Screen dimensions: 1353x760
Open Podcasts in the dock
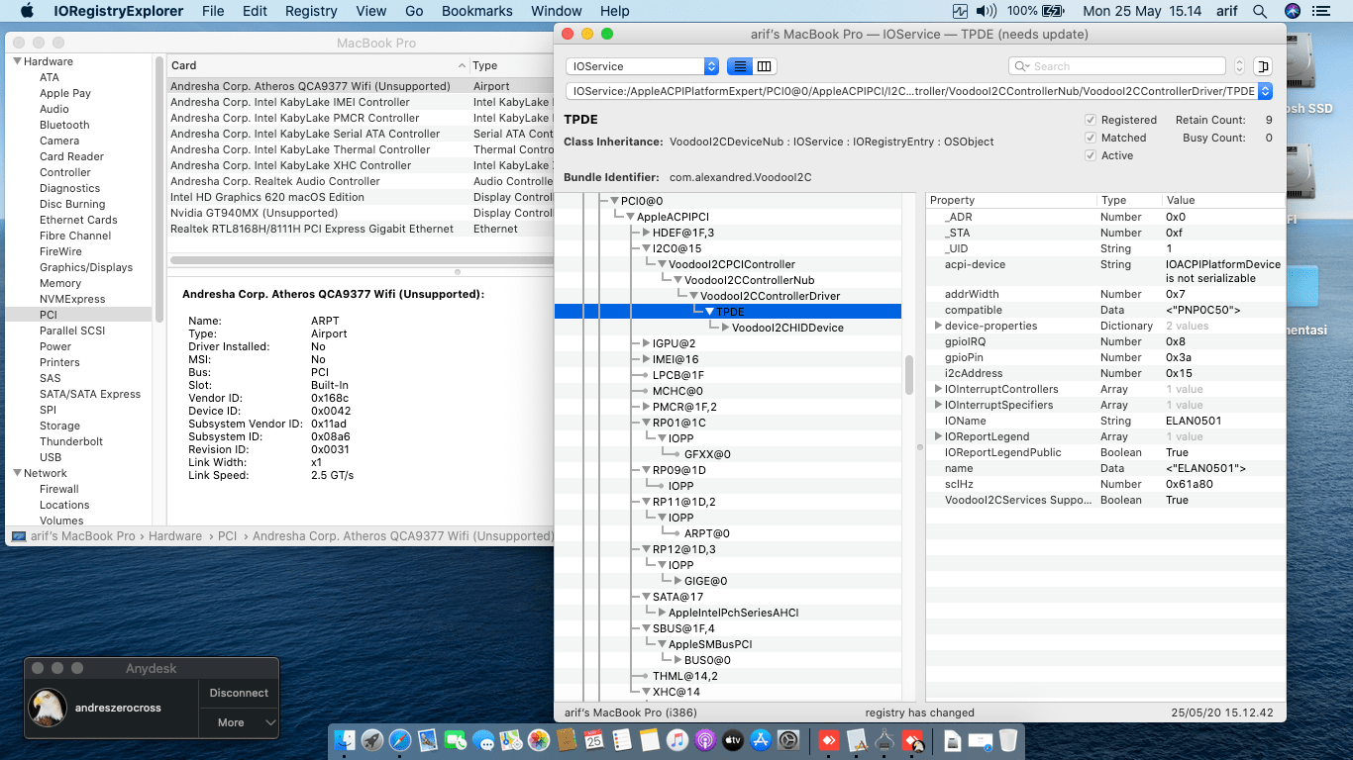705,740
